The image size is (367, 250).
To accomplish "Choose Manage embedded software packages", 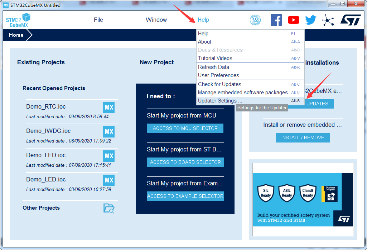I will [x=250, y=92].
